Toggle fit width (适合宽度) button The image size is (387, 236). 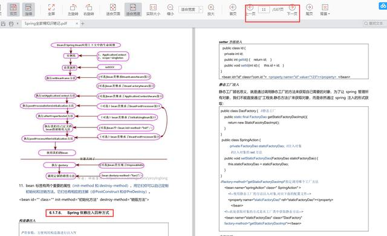(133, 10)
